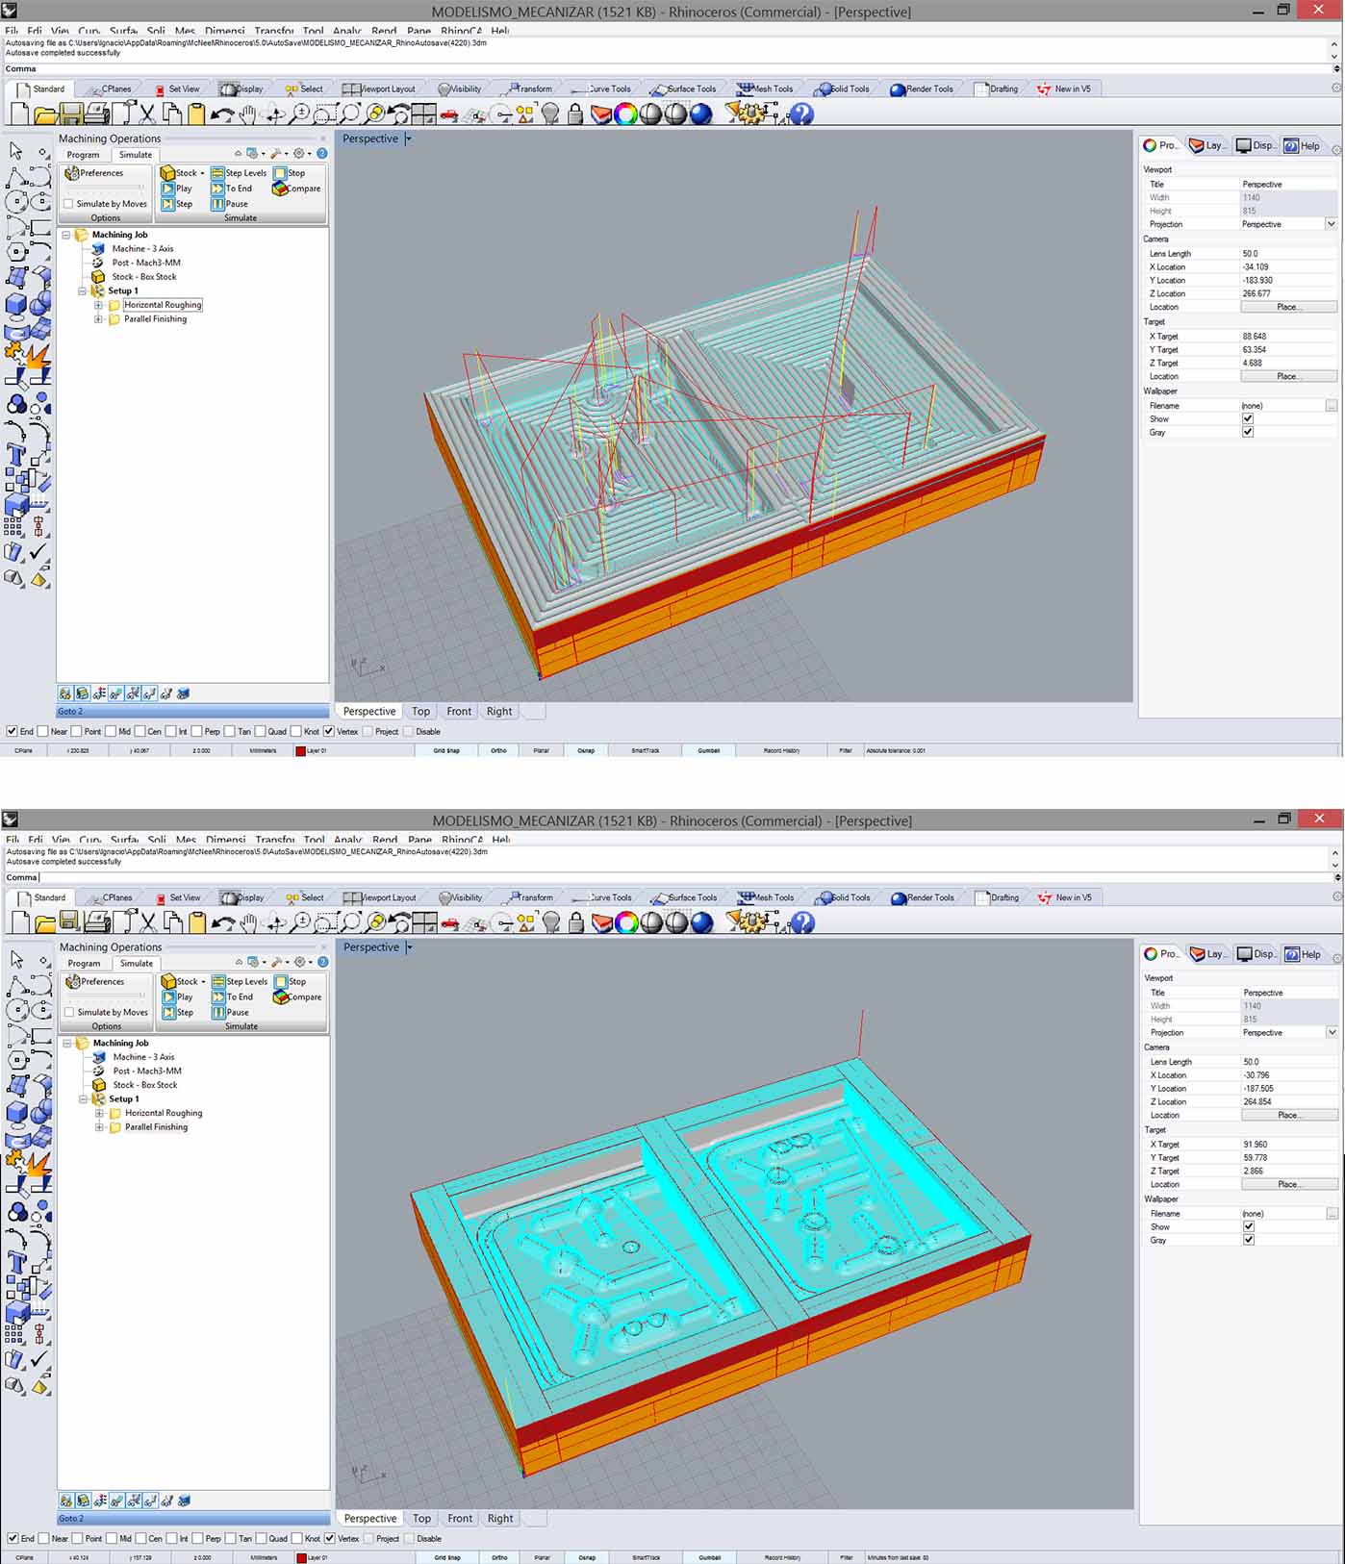
Task: Click the Text tool T in lower sidebar
Action: pyautogui.click(x=16, y=1263)
